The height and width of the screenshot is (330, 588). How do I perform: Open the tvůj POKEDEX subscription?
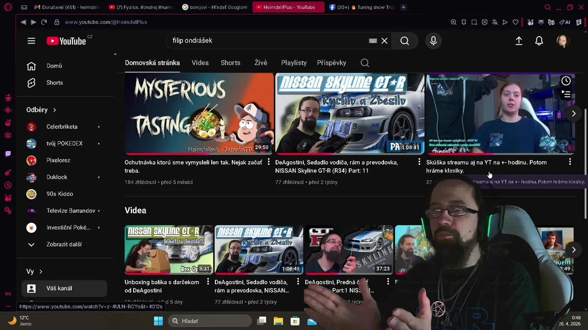click(64, 144)
